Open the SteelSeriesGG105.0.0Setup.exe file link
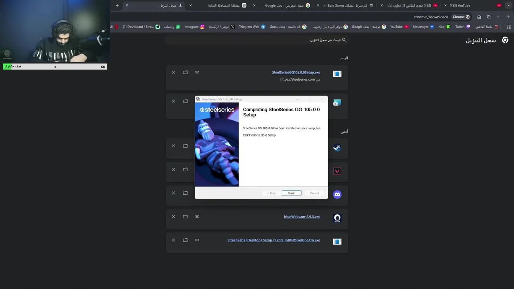This screenshot has width=514, height=289. [x=296, y=72]
